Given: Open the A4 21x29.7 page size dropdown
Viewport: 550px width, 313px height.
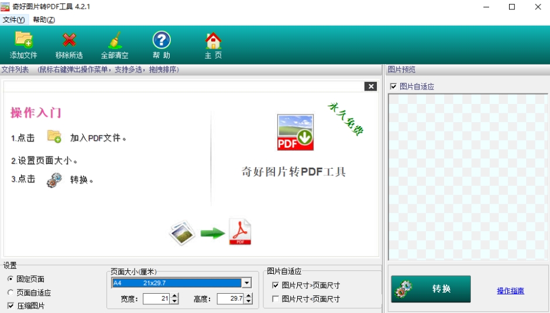Looking at the screenshot, I should tap(246, 283).
